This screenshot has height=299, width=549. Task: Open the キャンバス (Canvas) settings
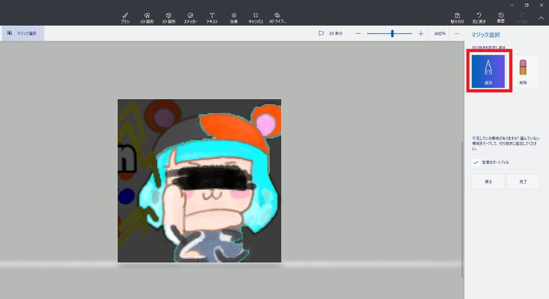tap(255, 17)
